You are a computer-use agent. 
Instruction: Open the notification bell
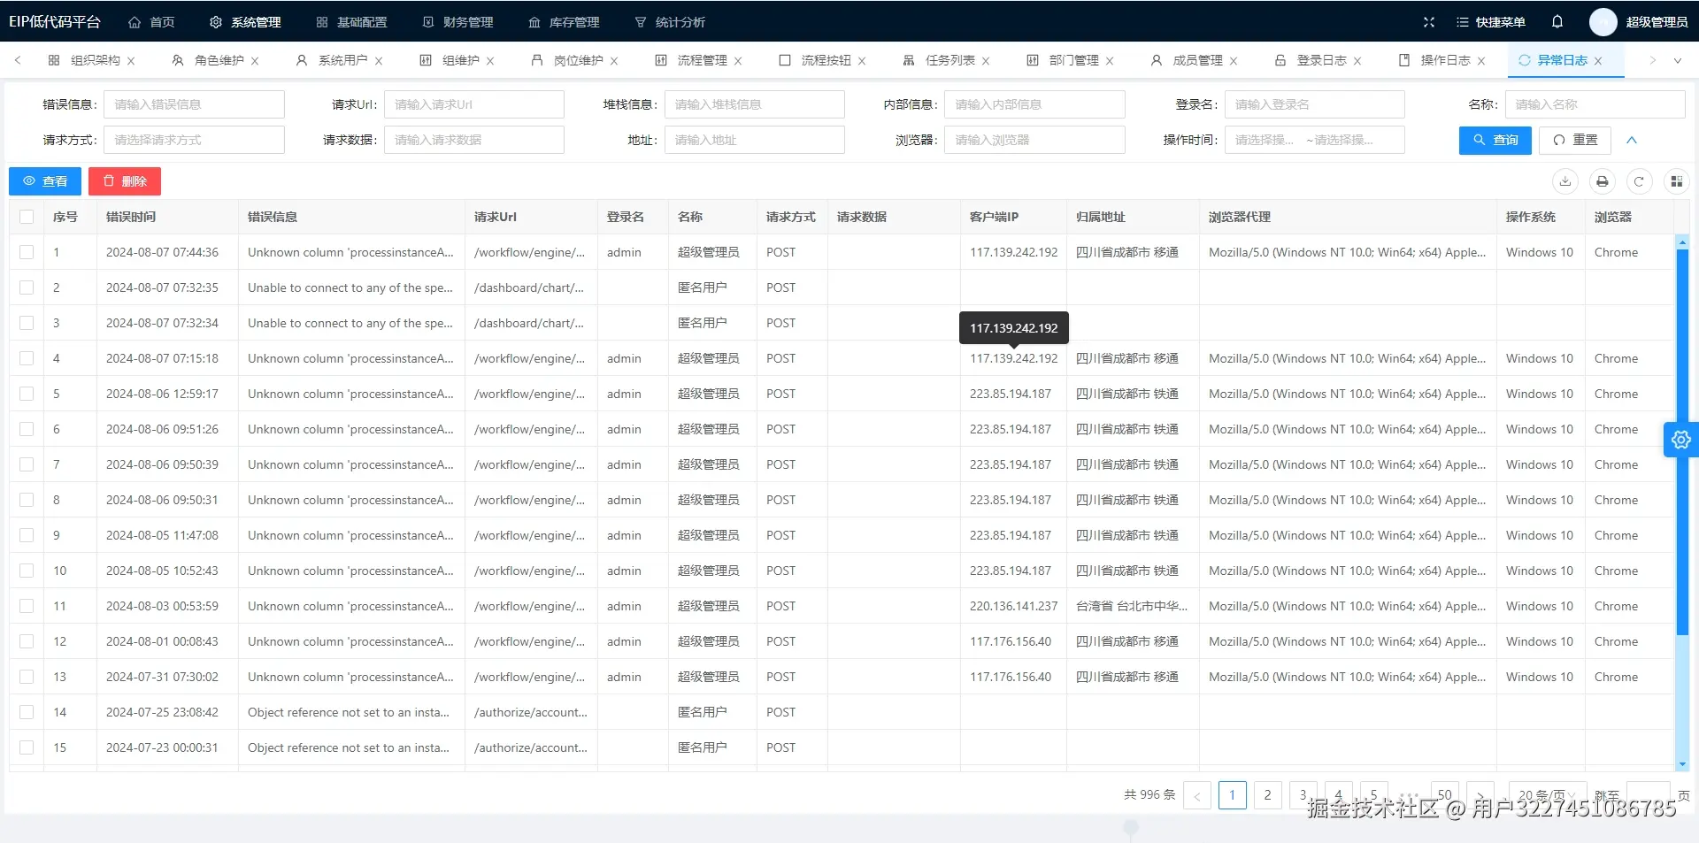pos(1557,22)
